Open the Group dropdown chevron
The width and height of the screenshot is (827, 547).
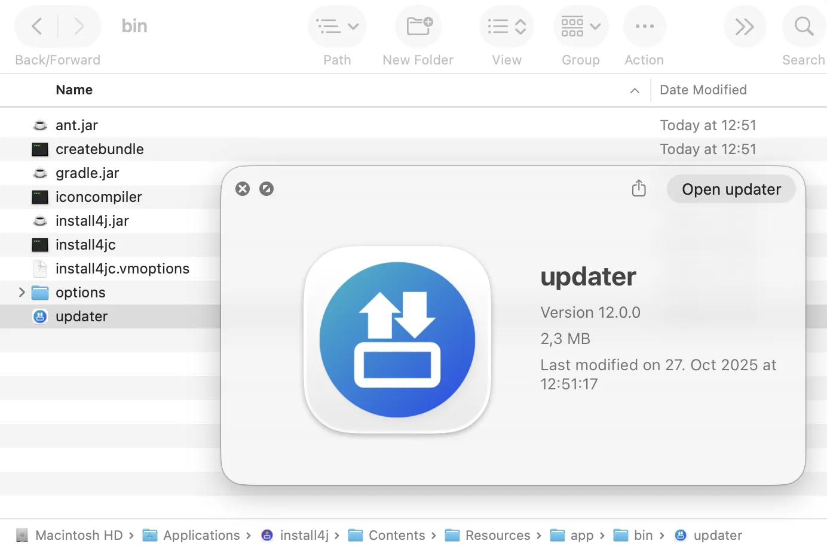pos(596,26)
